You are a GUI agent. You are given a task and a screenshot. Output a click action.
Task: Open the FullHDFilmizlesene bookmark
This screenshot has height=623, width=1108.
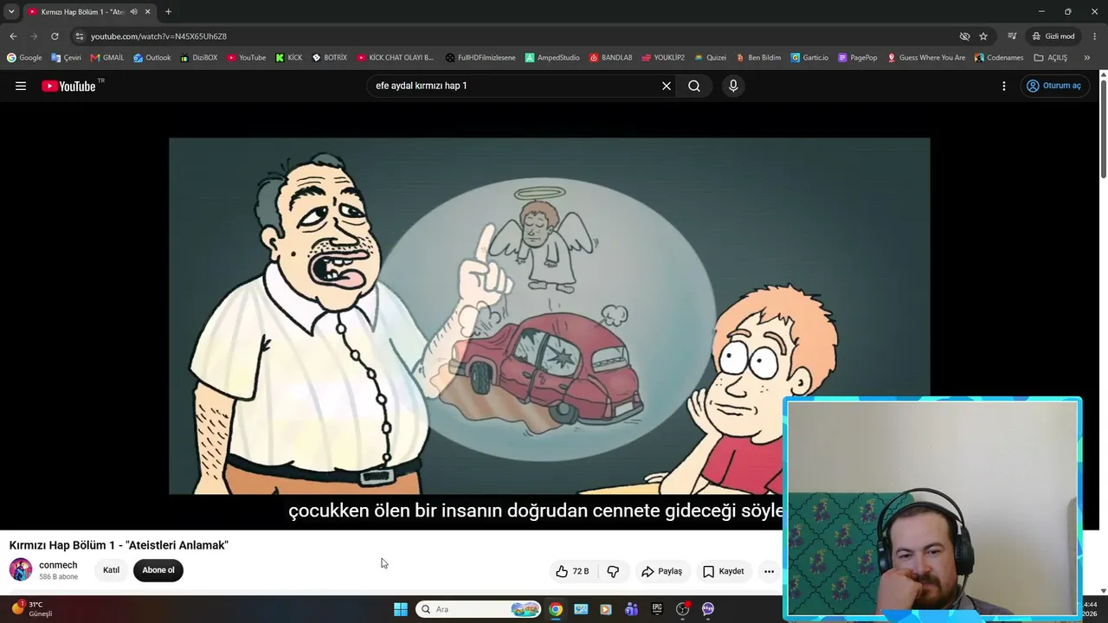[x=480, y=58]
